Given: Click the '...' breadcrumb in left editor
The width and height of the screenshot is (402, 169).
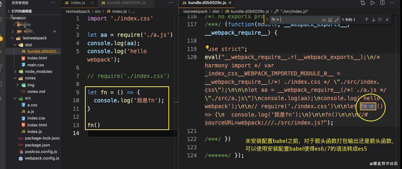Looking at the screenshot, I should coord(133,11).
